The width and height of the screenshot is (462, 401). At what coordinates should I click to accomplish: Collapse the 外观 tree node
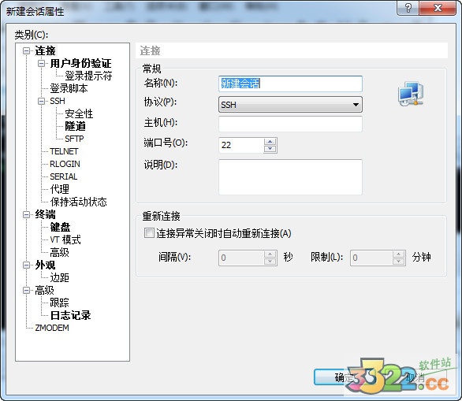point(27,265)
